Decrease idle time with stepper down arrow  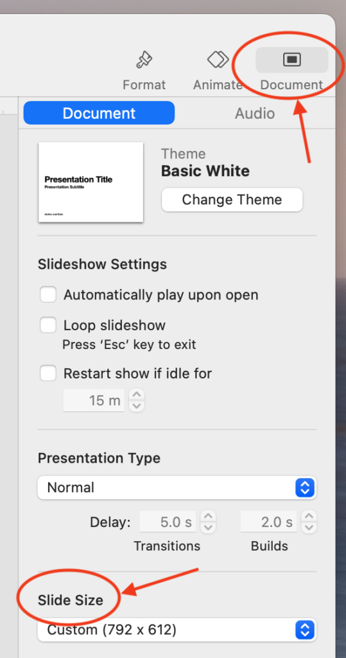pos(137,406)
